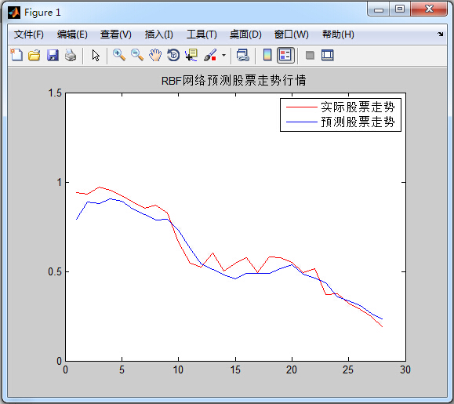Select the Zoom Out magnifier tool
This screenshot has height=404, width=454.
coord(137,55)
